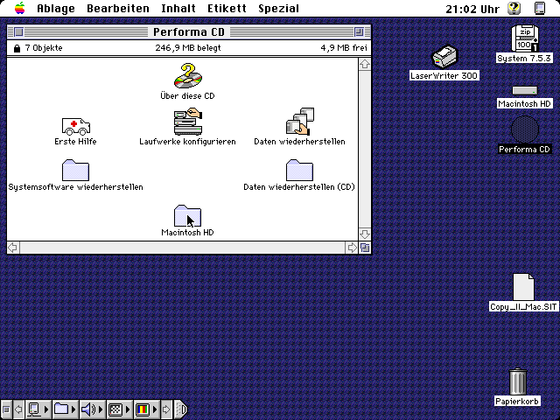
Task: Select the Performa CD desktop disc icon
Action: [x=525, y=129]
